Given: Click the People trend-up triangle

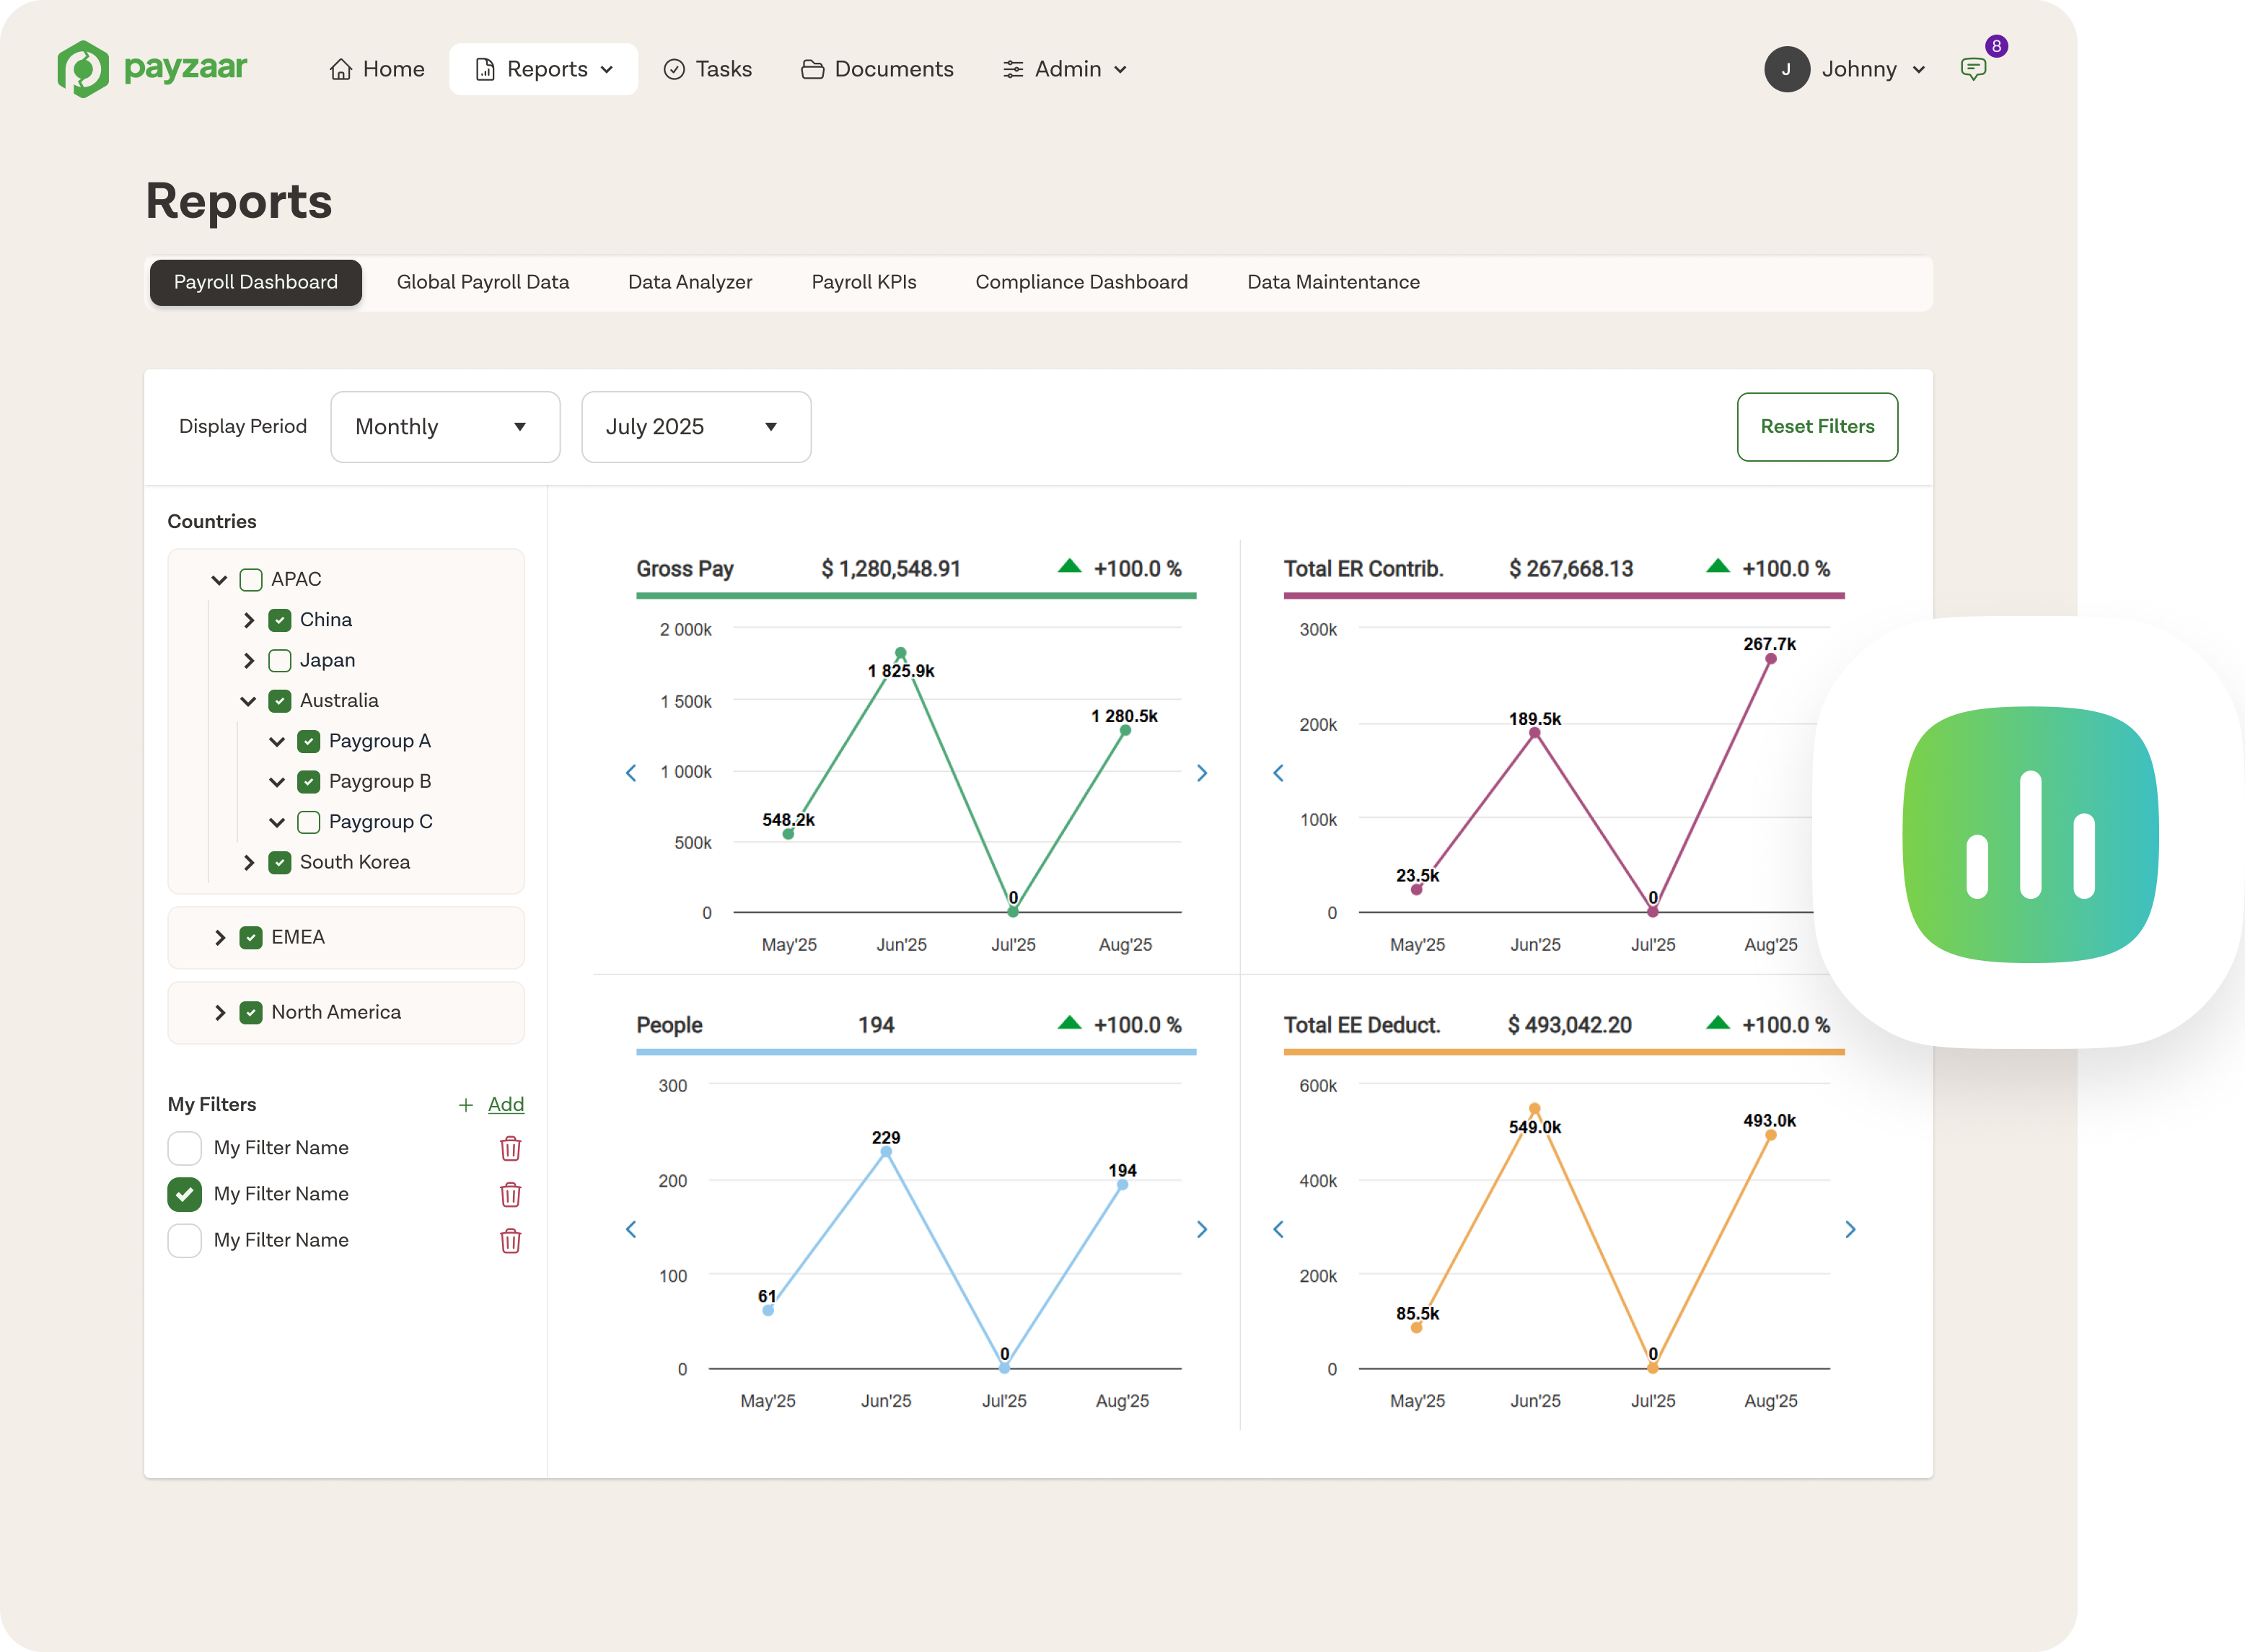Looking at the screenshot, I should click(1069, 1022).
